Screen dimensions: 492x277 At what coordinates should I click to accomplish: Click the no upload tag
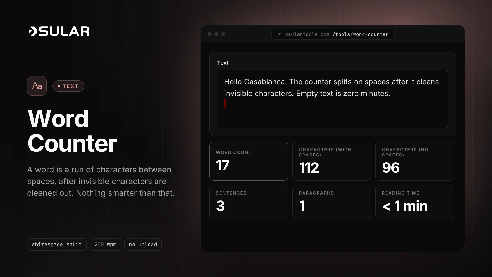[143, 244]
